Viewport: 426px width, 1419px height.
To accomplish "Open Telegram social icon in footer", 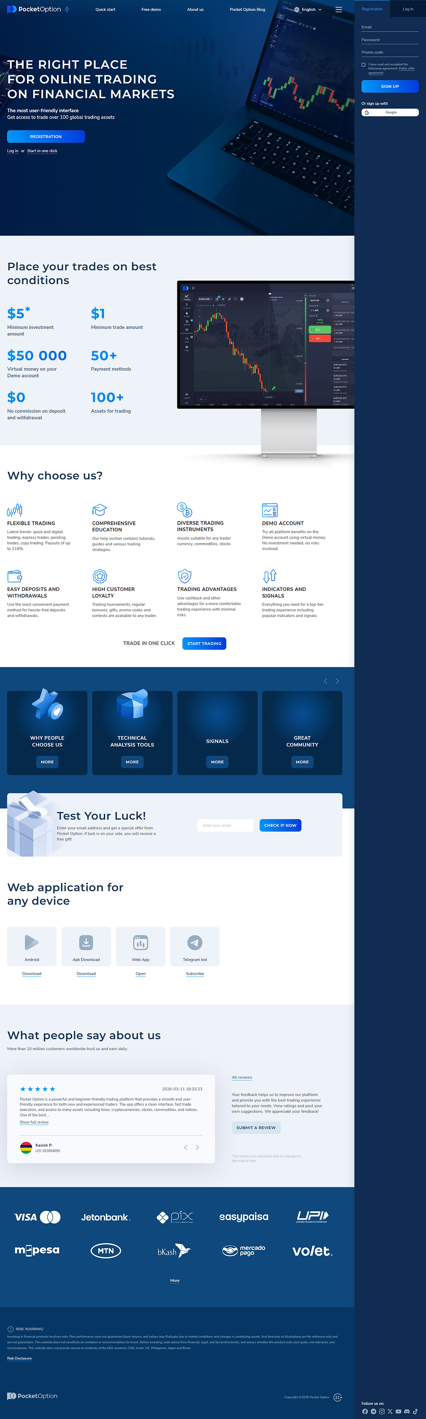I will pyautogui.click(x=373, y=1412).
